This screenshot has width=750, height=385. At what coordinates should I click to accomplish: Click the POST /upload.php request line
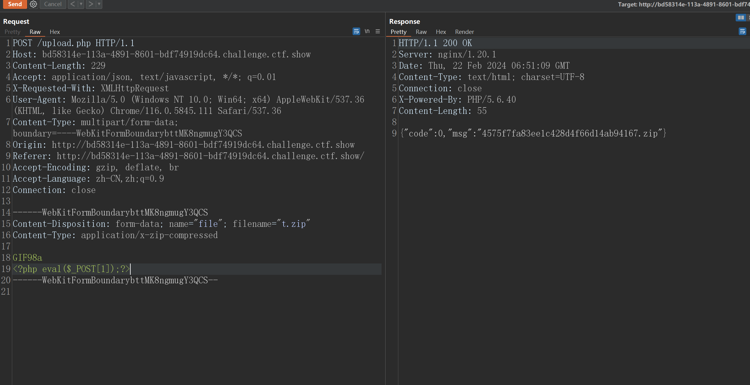74,43
